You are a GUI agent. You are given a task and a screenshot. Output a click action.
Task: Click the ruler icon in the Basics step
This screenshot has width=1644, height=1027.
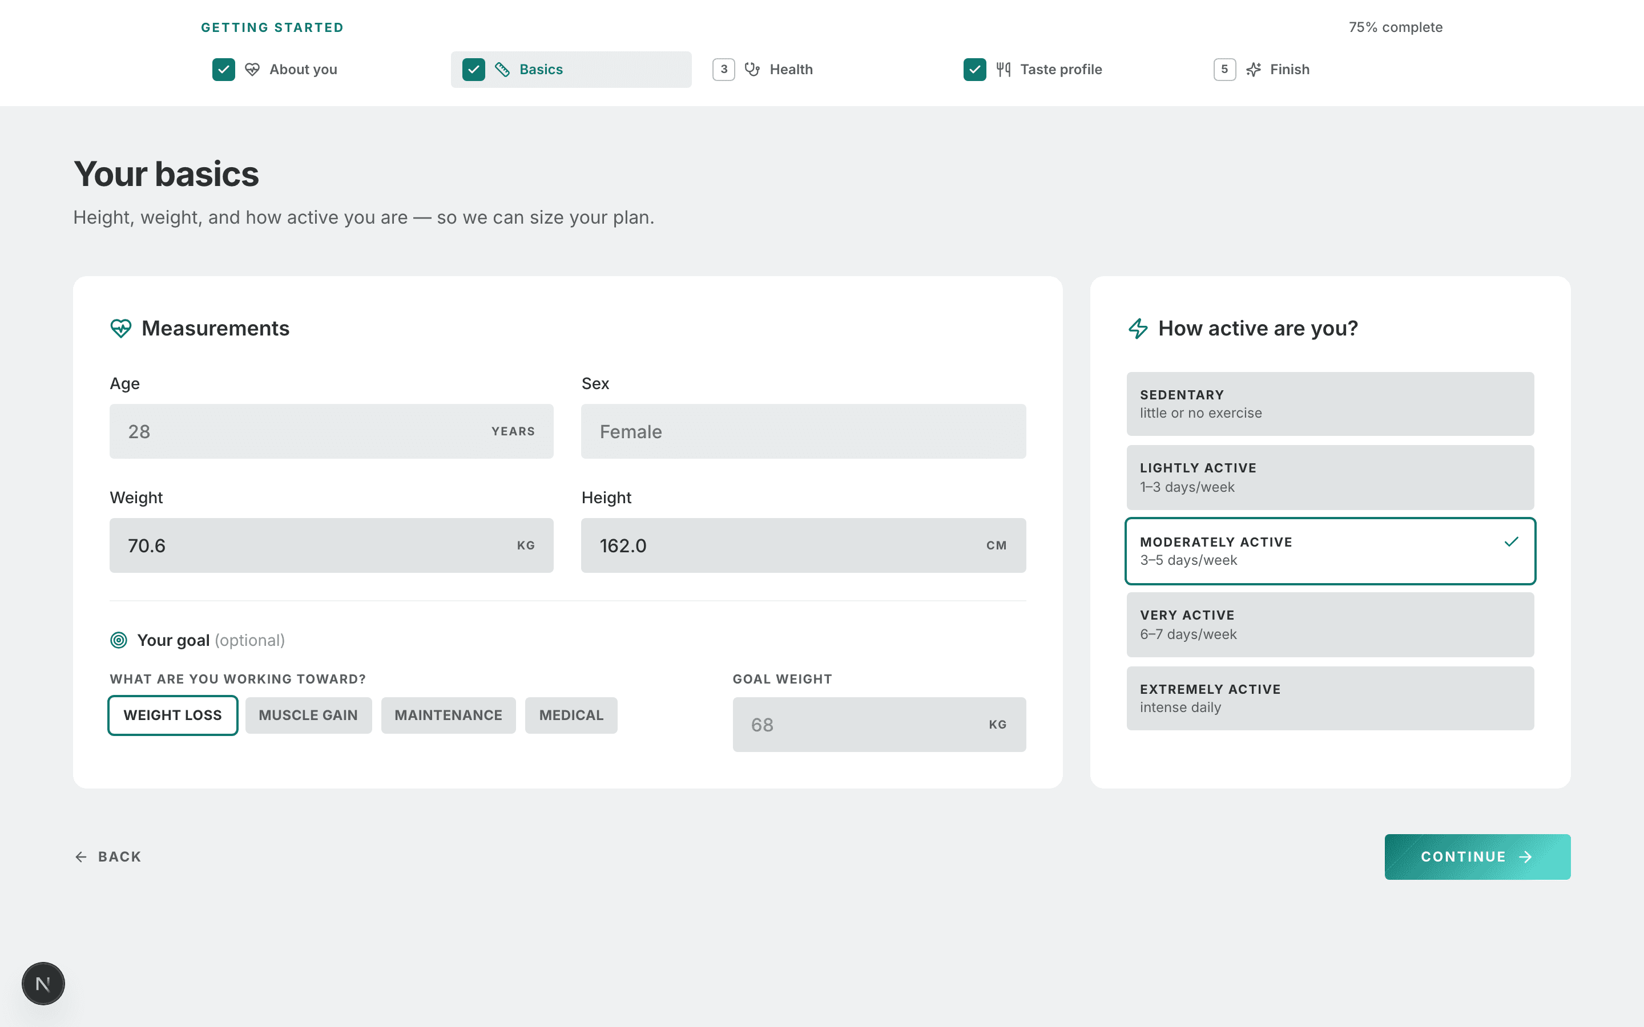502,69
